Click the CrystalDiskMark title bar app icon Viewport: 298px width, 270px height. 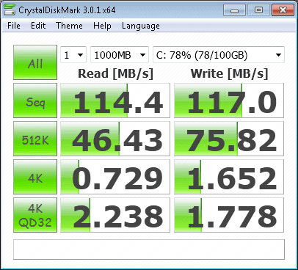point(10,10)
